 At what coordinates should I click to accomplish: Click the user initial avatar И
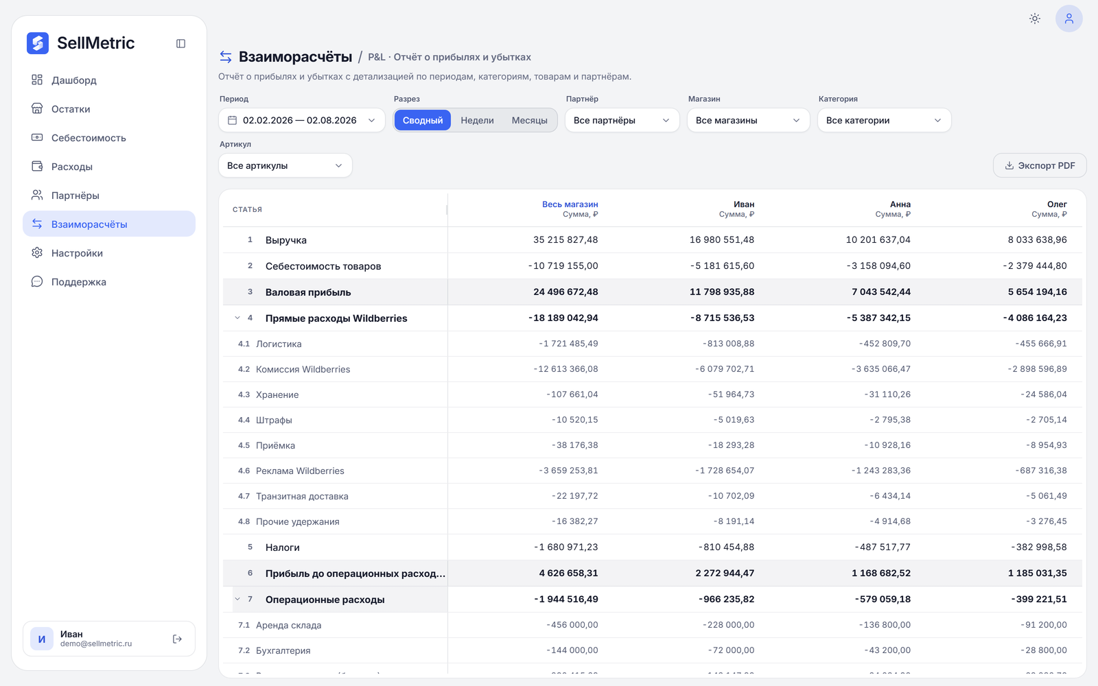tap(42, 639)
